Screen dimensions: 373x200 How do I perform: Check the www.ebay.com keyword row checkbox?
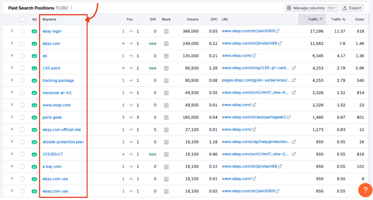point(22,105)
